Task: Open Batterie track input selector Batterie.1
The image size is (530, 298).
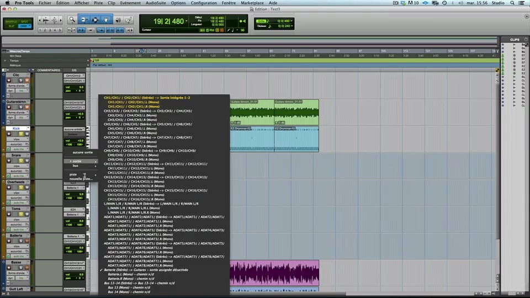Action: (x=75, y=236)
